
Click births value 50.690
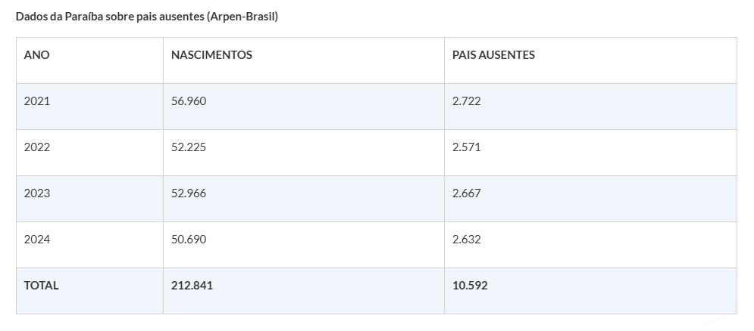[189, 240]
